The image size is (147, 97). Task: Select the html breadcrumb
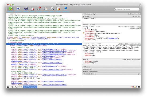click(x=20, y=87)
